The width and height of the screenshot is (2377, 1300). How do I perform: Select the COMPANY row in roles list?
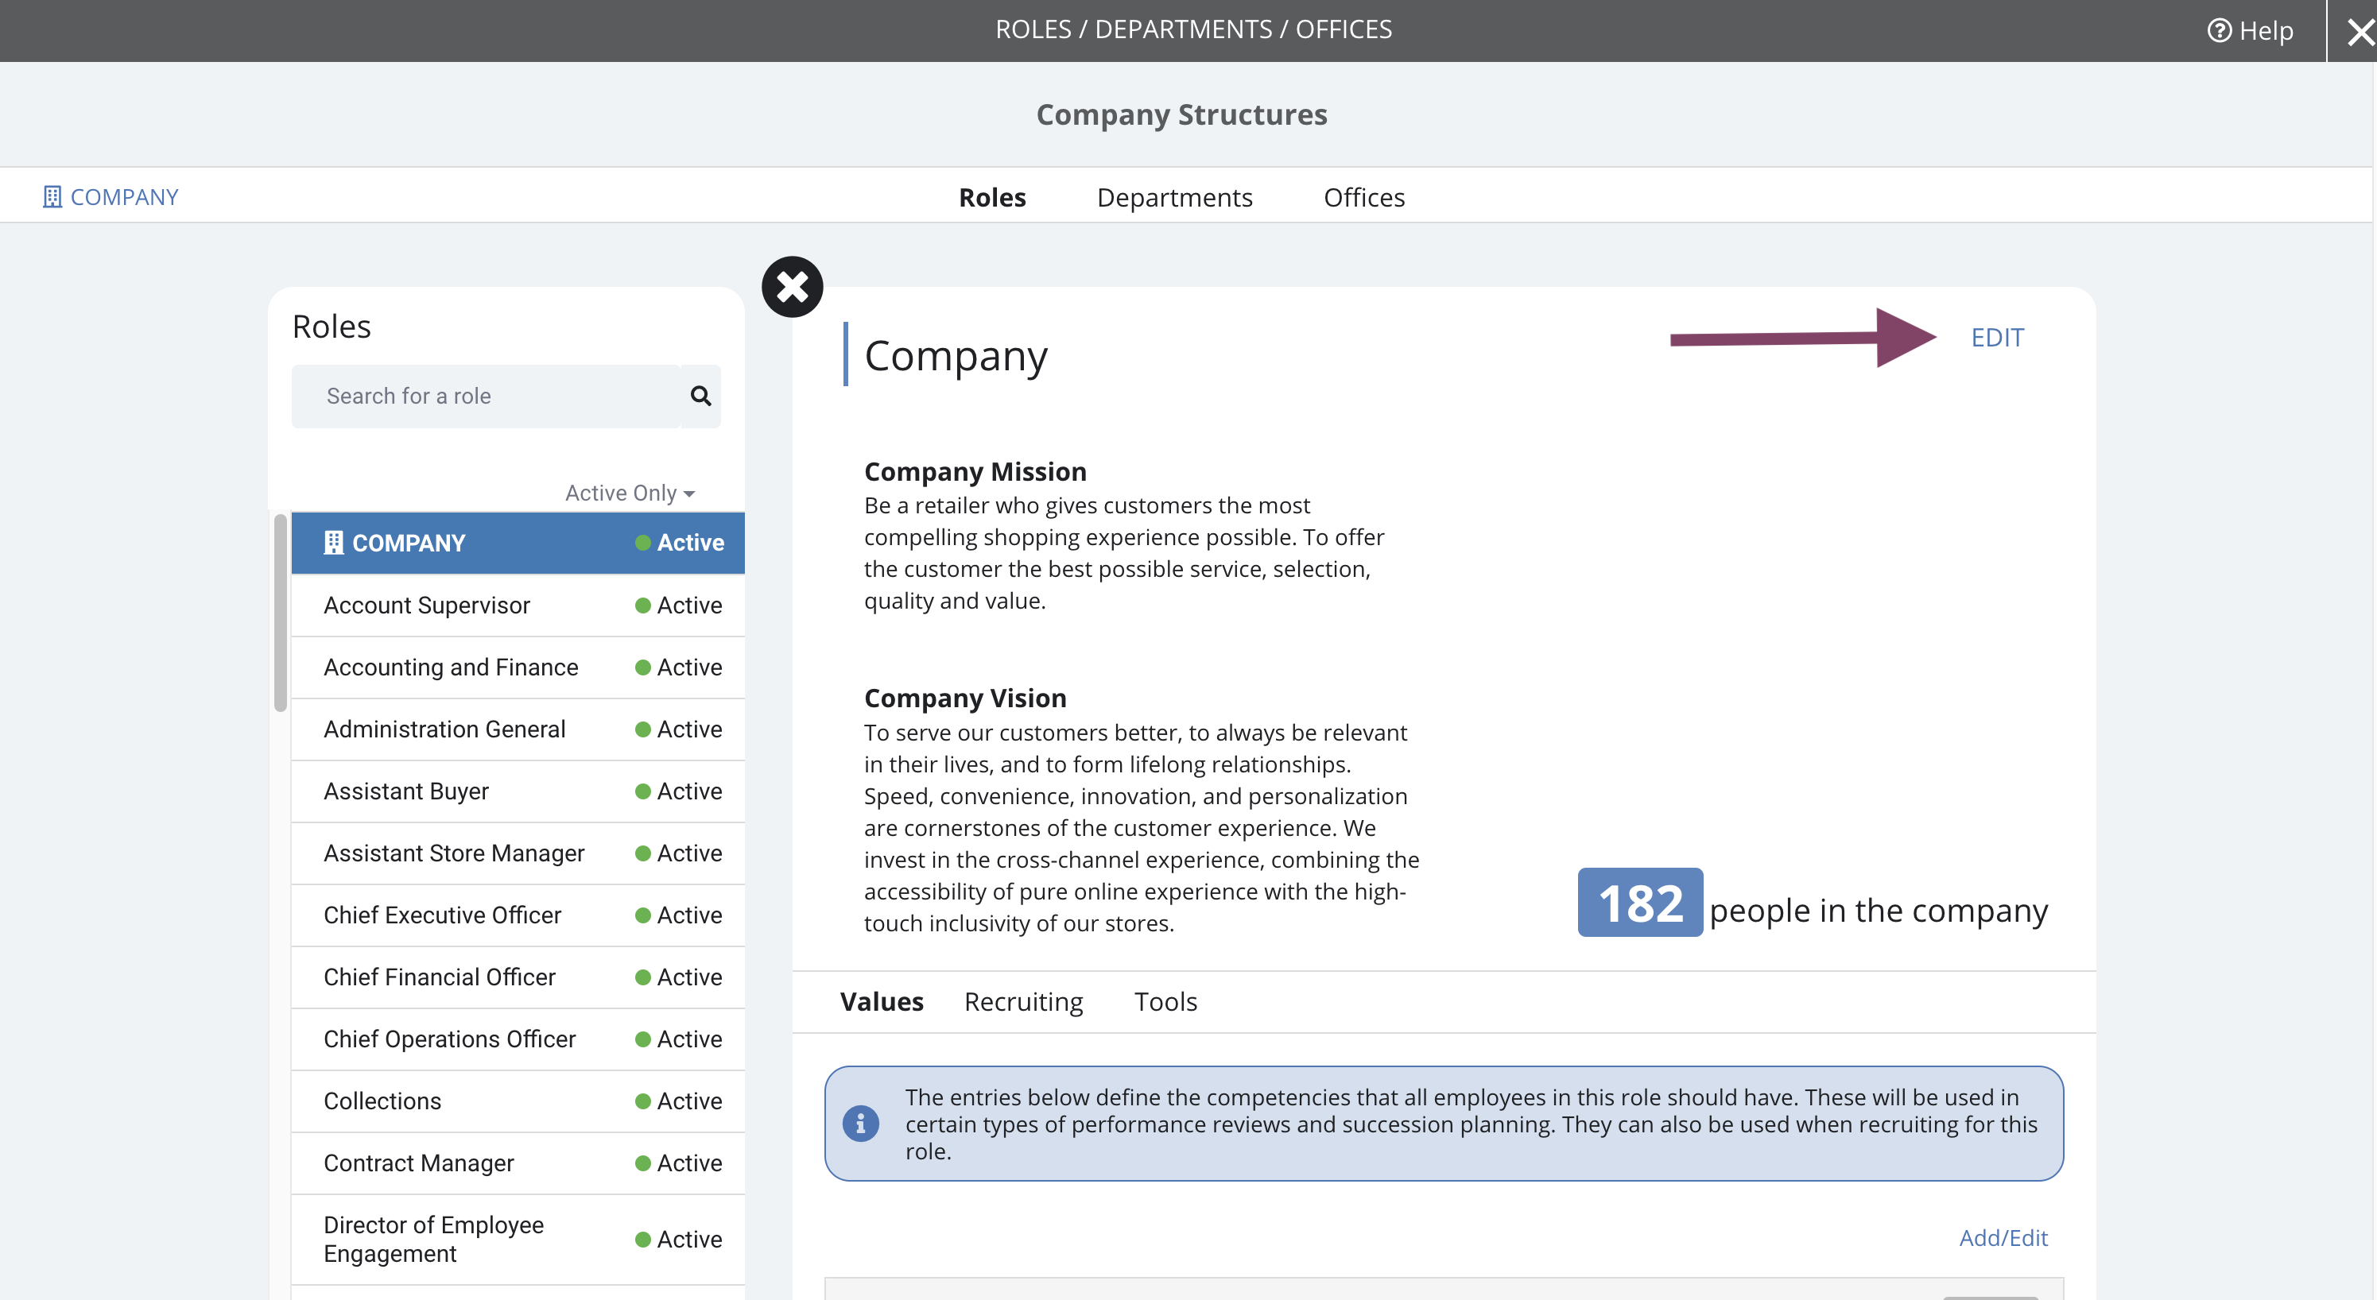click(x=518, y=543)
